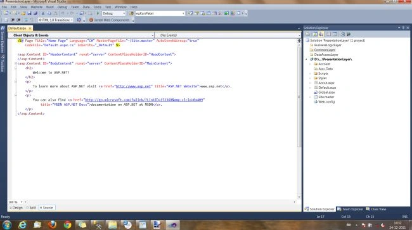The image size is (412, 230).
Task: Switch to Class View tab
Action: click(x=376, y=209)
